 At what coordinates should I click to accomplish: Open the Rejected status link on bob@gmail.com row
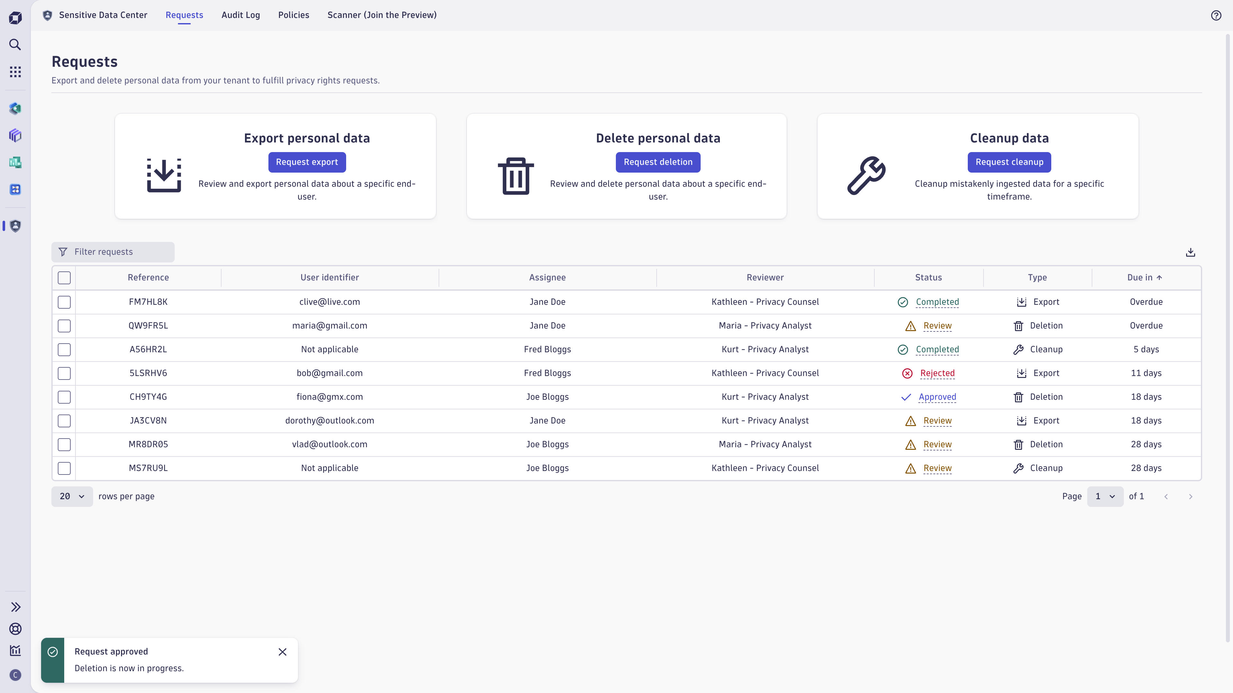[x=937, y=373]
